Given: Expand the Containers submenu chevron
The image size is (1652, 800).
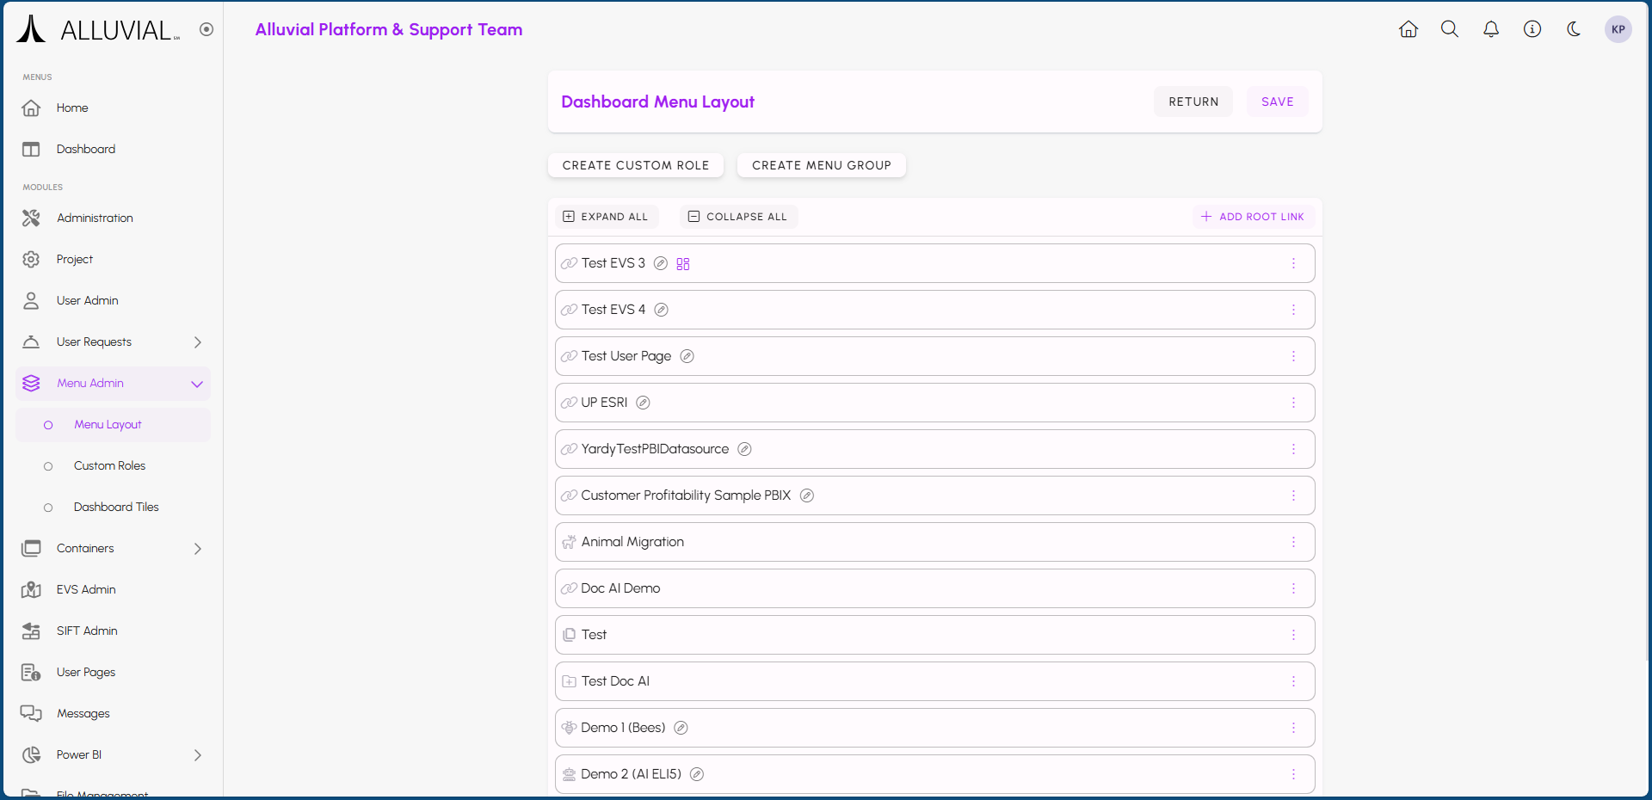Looking at the screenshot, I should (197, 549).
